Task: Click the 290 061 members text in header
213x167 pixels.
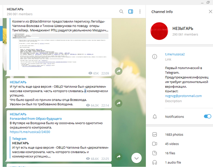Action: [20, 14]
